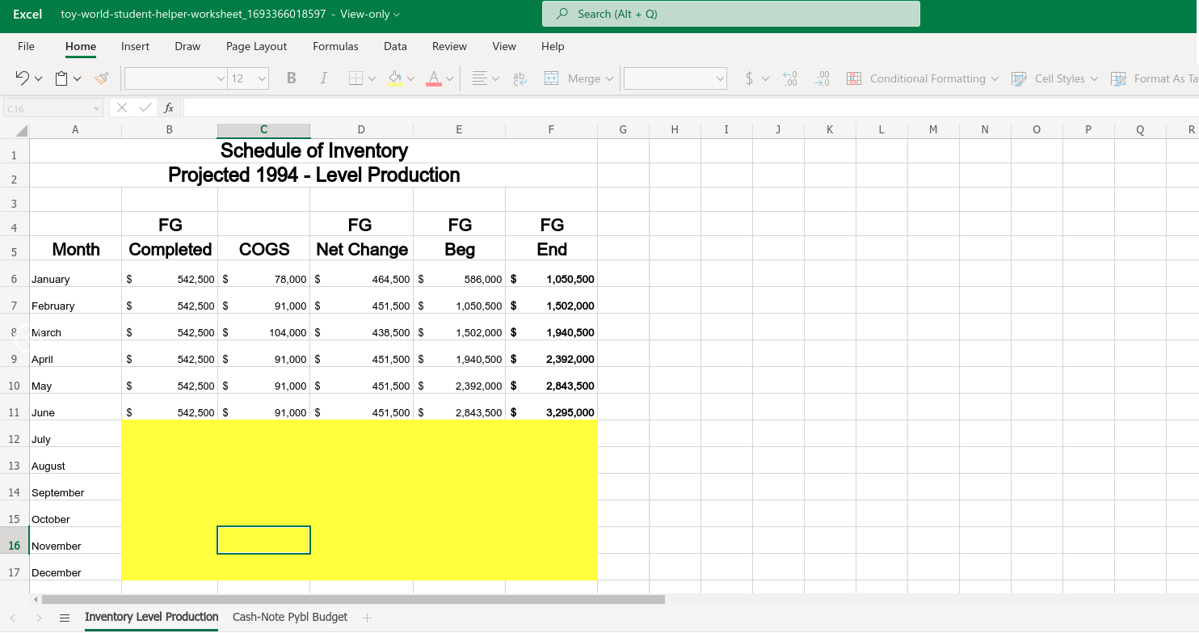Click the formula bar confirm checkmark
This screenshot has width=1199, height=633.
point(145,108)
